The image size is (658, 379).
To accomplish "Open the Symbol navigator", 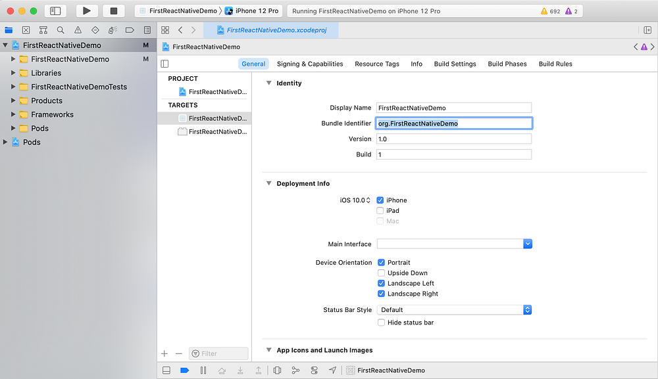I will [x=43, y=30].
